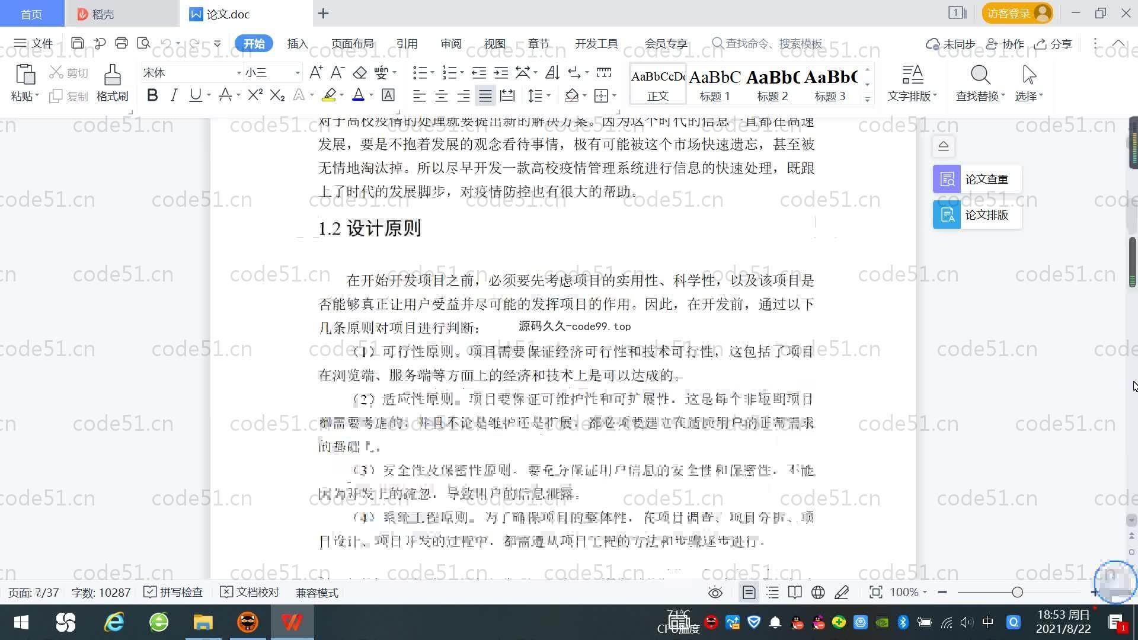Switch to outline view icon

coord(772,593)
